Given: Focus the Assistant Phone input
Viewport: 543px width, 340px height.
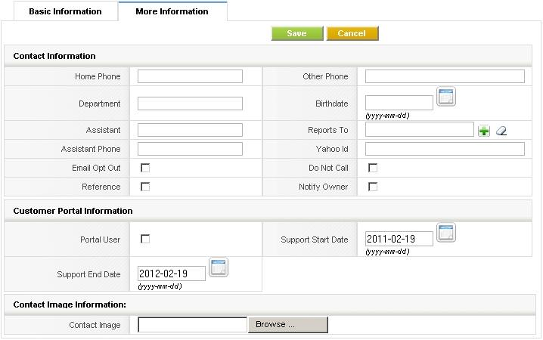Looking at the screenshot, I should coord(190,149).
